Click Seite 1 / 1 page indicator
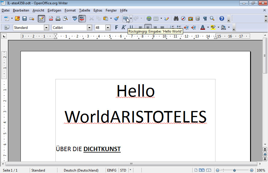Screen dimensions: 268x173 coord(10,170)
